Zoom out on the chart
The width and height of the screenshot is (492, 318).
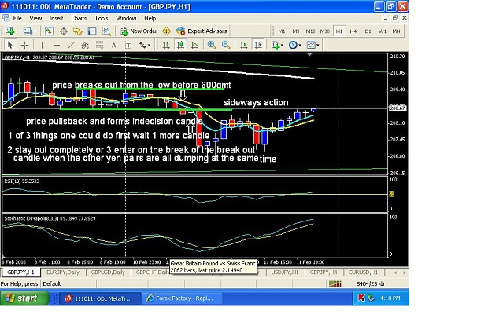226,45
